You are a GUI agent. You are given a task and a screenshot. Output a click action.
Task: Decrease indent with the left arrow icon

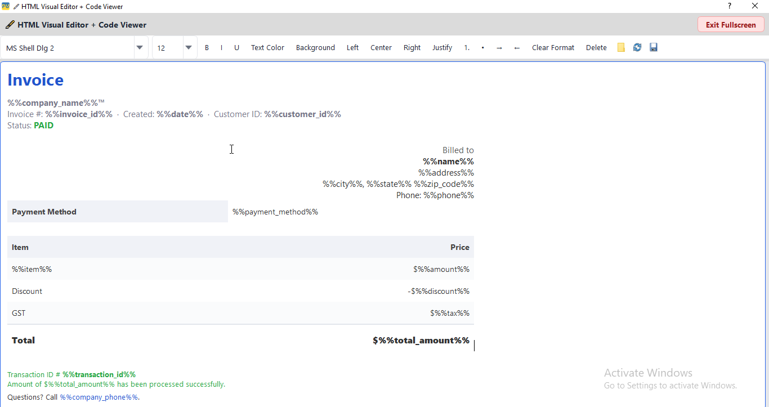pos(516,47)
